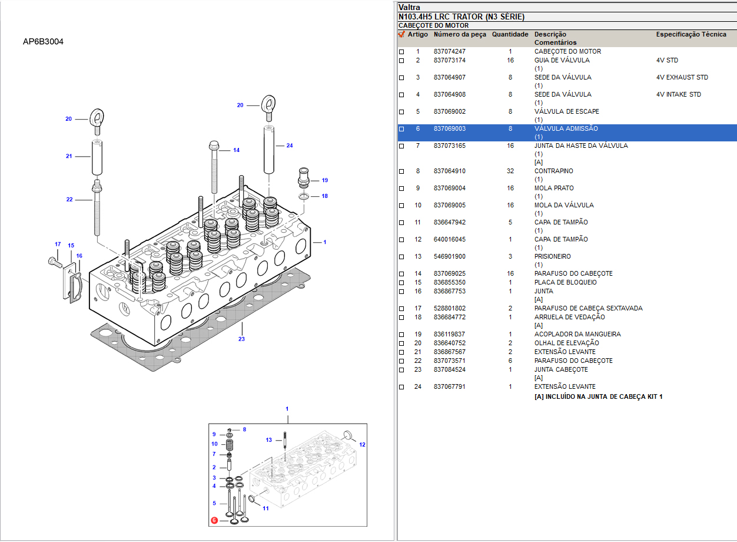
Task: Click the 'Especificação Técnica' column header
Action: point(691,35)
